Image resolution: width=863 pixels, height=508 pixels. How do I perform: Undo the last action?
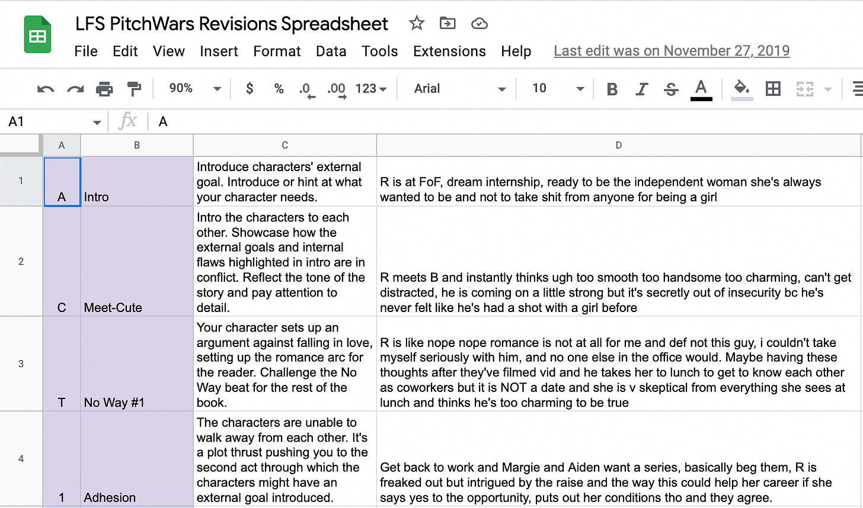(46, 89)
